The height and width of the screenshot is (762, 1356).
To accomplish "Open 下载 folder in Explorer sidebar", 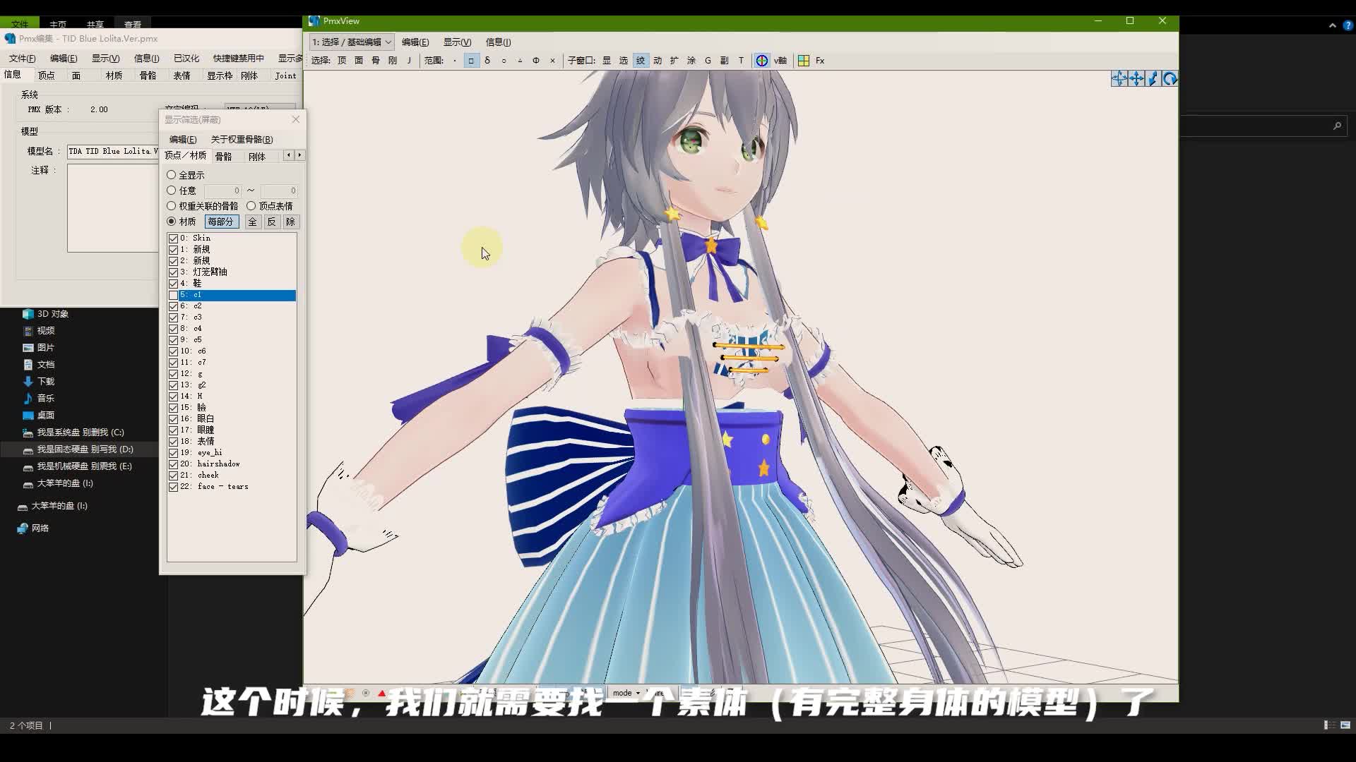I will click(46, 382).
